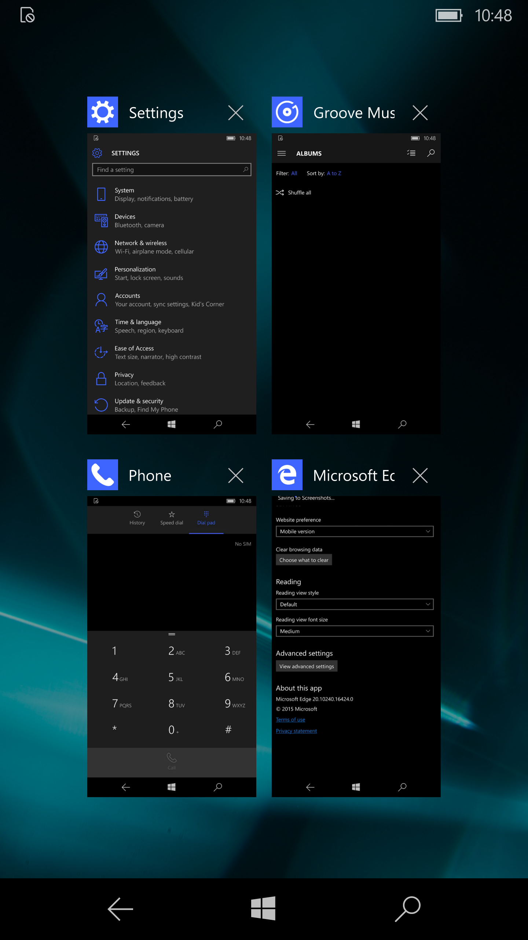This screenshot has width=528, height=940.
Task: Open the Microsoft Edge app icon
Action: point(287,475)
